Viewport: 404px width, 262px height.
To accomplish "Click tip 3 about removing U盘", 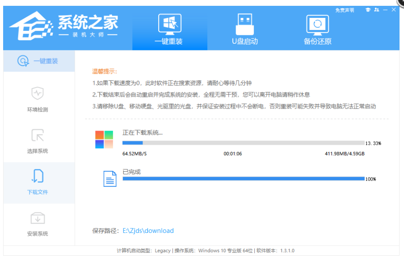I will 234,106.
